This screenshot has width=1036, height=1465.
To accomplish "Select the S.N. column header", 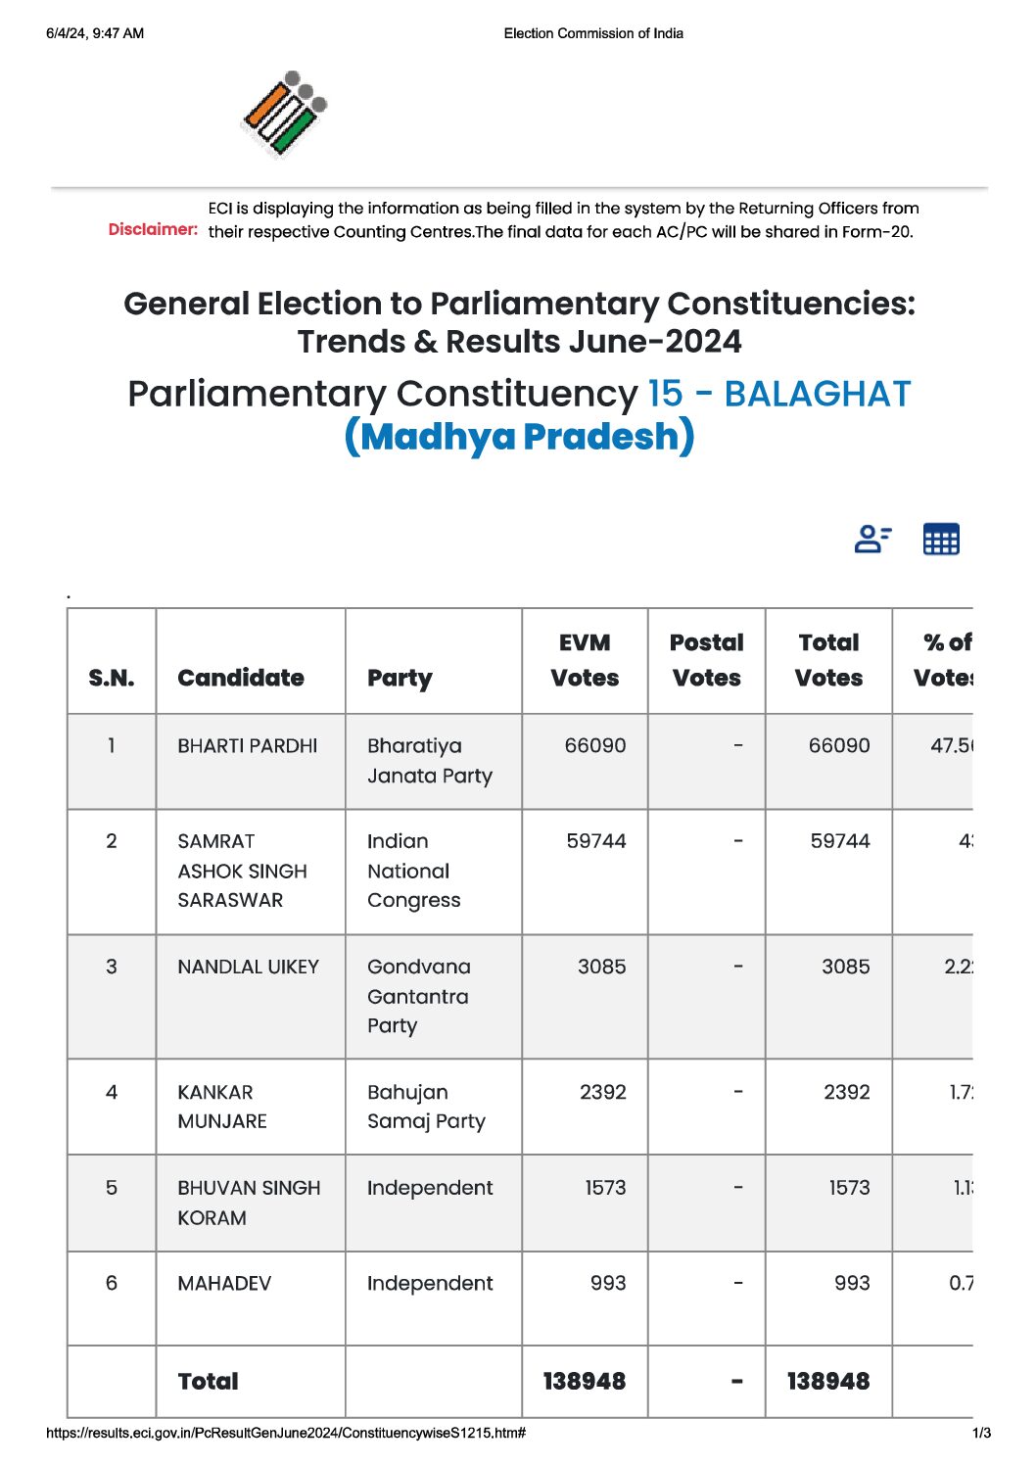I will coord(112,678).
